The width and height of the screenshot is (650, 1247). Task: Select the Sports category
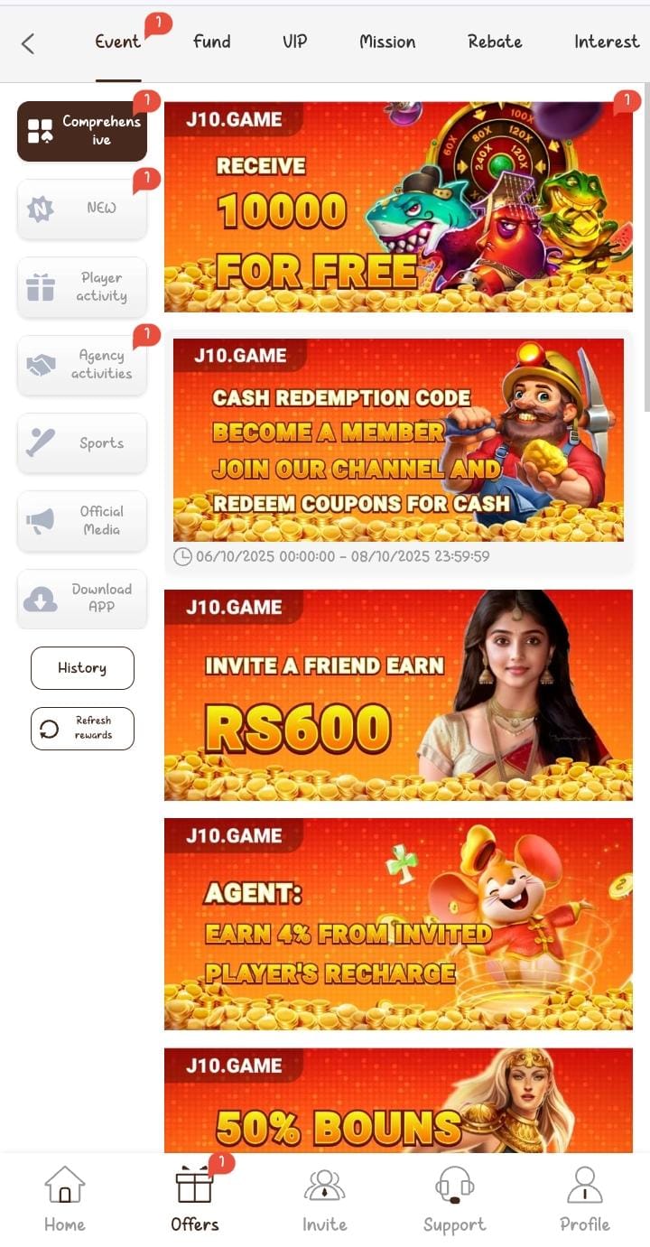pos(82,442)
